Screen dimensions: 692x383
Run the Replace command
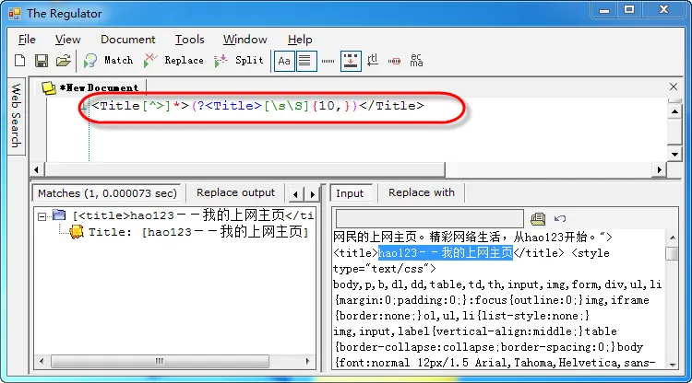(173, 61)
